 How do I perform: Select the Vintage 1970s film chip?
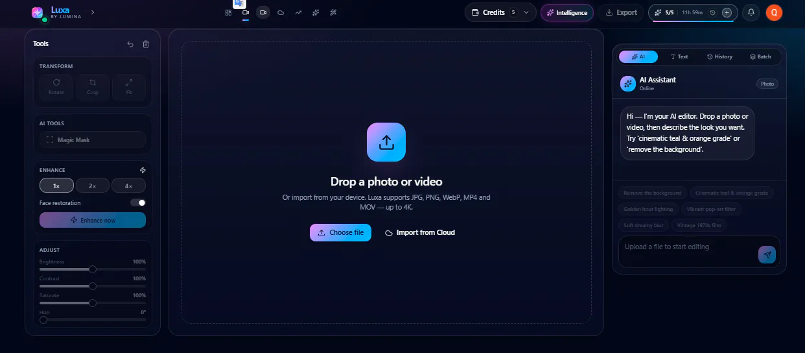(699, 225)
